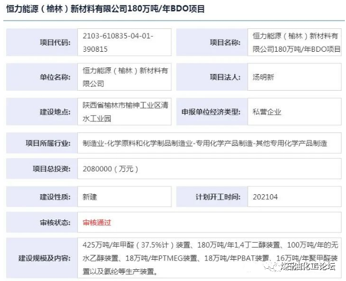This screenshot has height=281, width=346.
Task: Click the planned start value 202104
Action: tap(265, 196)
